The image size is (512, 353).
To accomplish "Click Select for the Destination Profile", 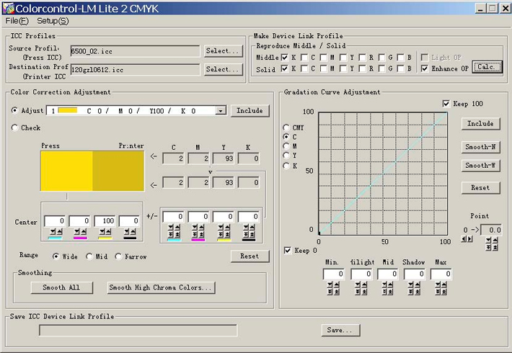I will click(224, 69).
